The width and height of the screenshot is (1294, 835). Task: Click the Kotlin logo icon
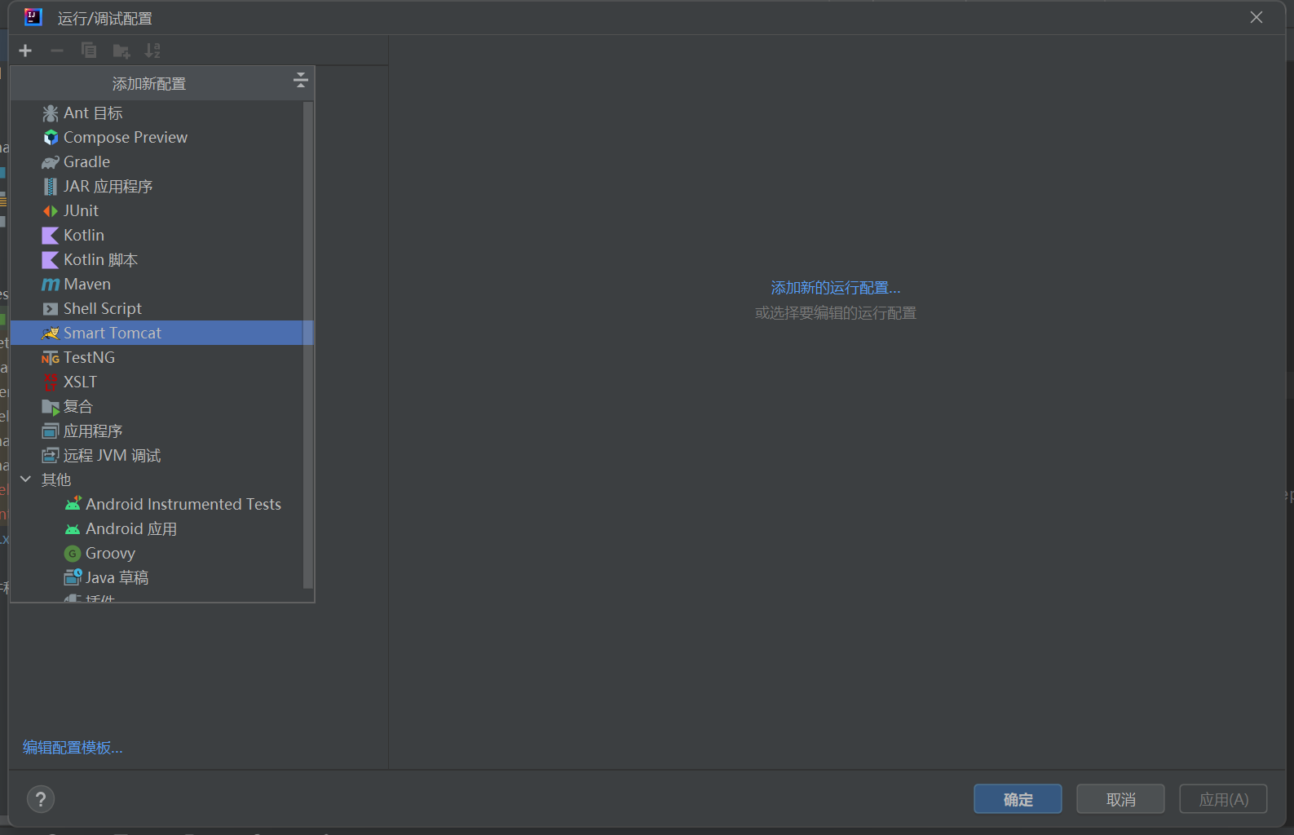[x=51, y=236]
